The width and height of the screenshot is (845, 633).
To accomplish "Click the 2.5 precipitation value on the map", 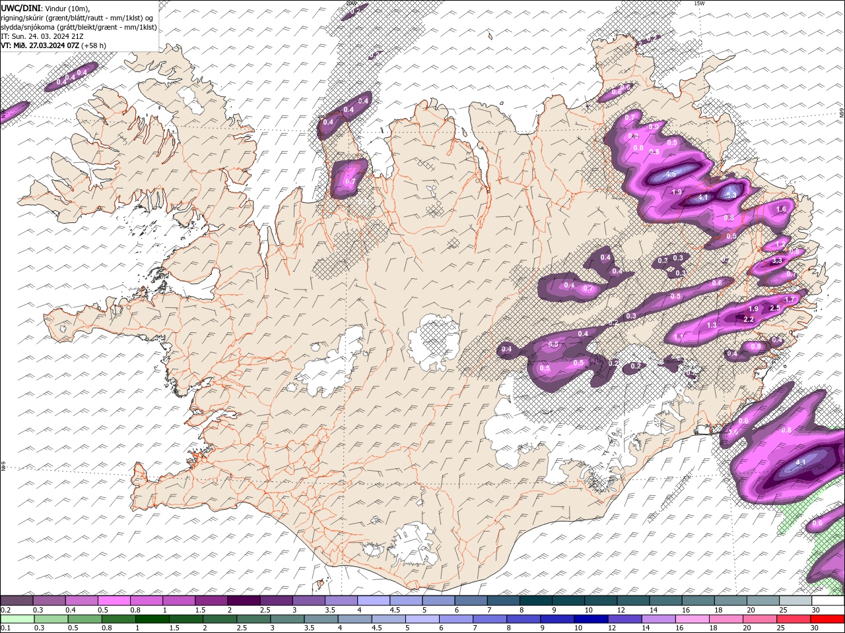I will (775, 308).
